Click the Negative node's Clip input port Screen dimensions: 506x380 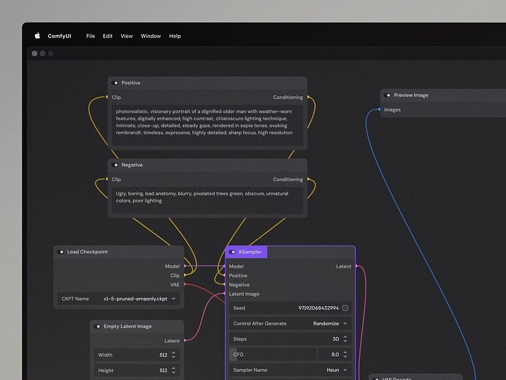(108, 180)
